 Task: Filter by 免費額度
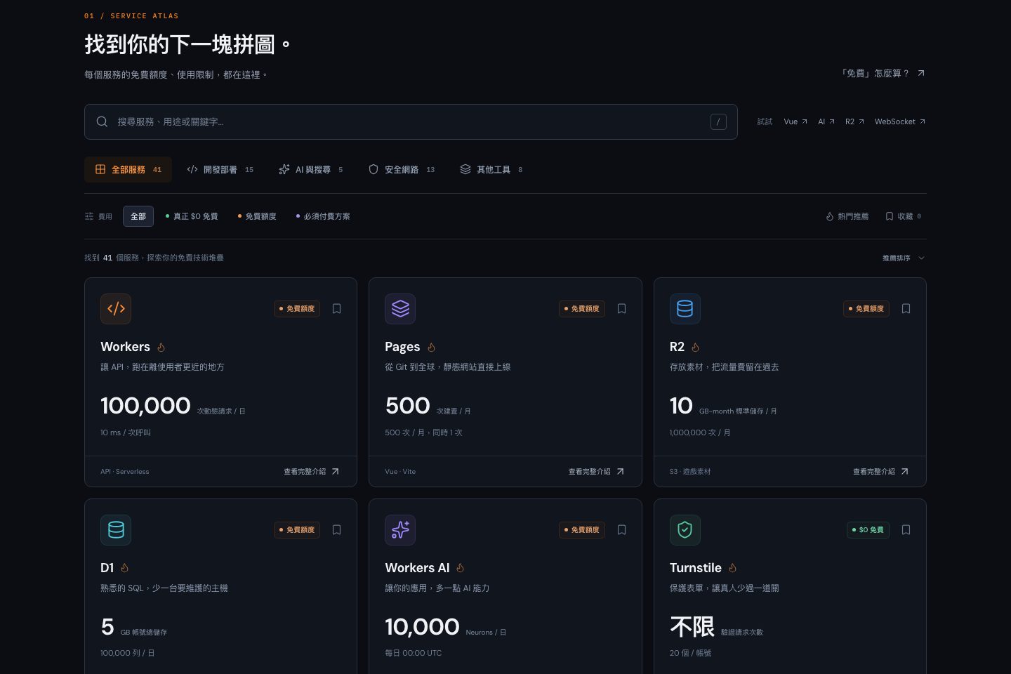tap(257, 216)
